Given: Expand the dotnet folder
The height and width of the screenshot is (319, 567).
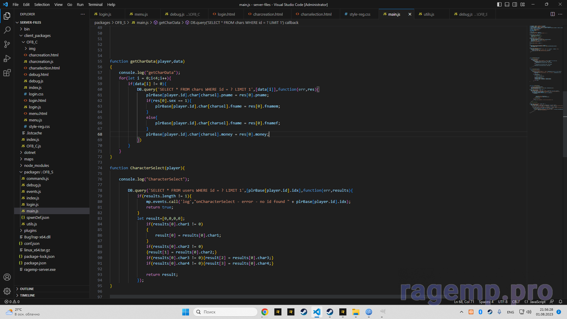Looking at the screenshot, I should click(52, 152).
